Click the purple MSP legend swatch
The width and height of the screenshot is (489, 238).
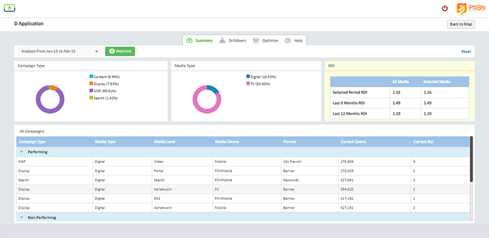click(x=91, y=90)
